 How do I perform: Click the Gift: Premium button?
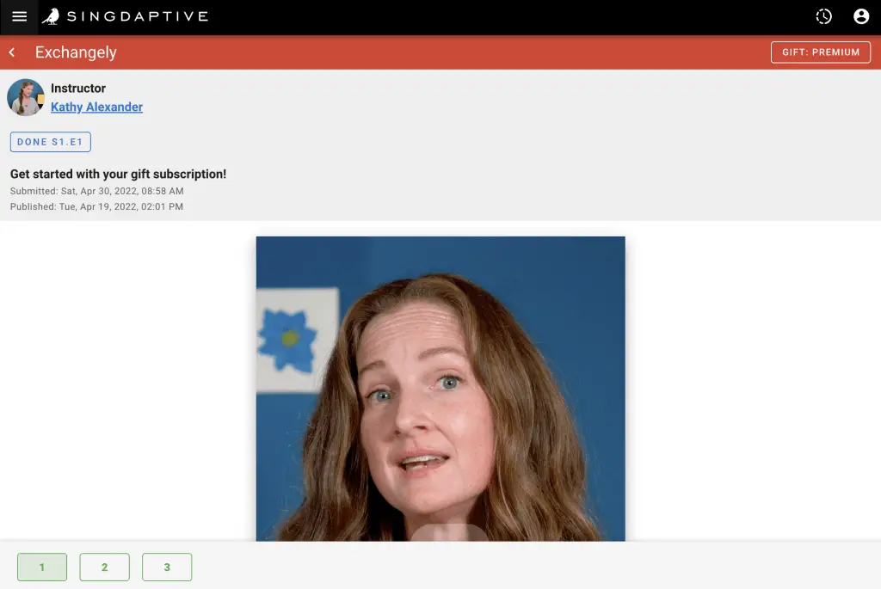(820, 52)
